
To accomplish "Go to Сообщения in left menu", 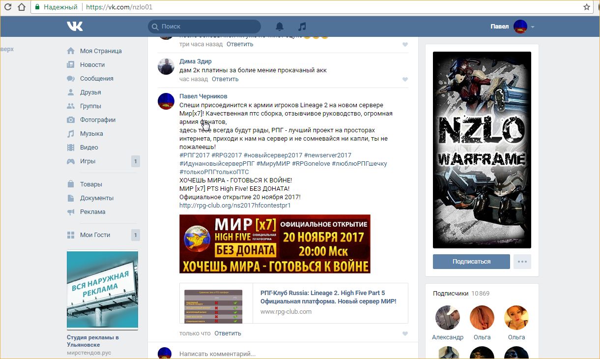I will pos(96,79).
